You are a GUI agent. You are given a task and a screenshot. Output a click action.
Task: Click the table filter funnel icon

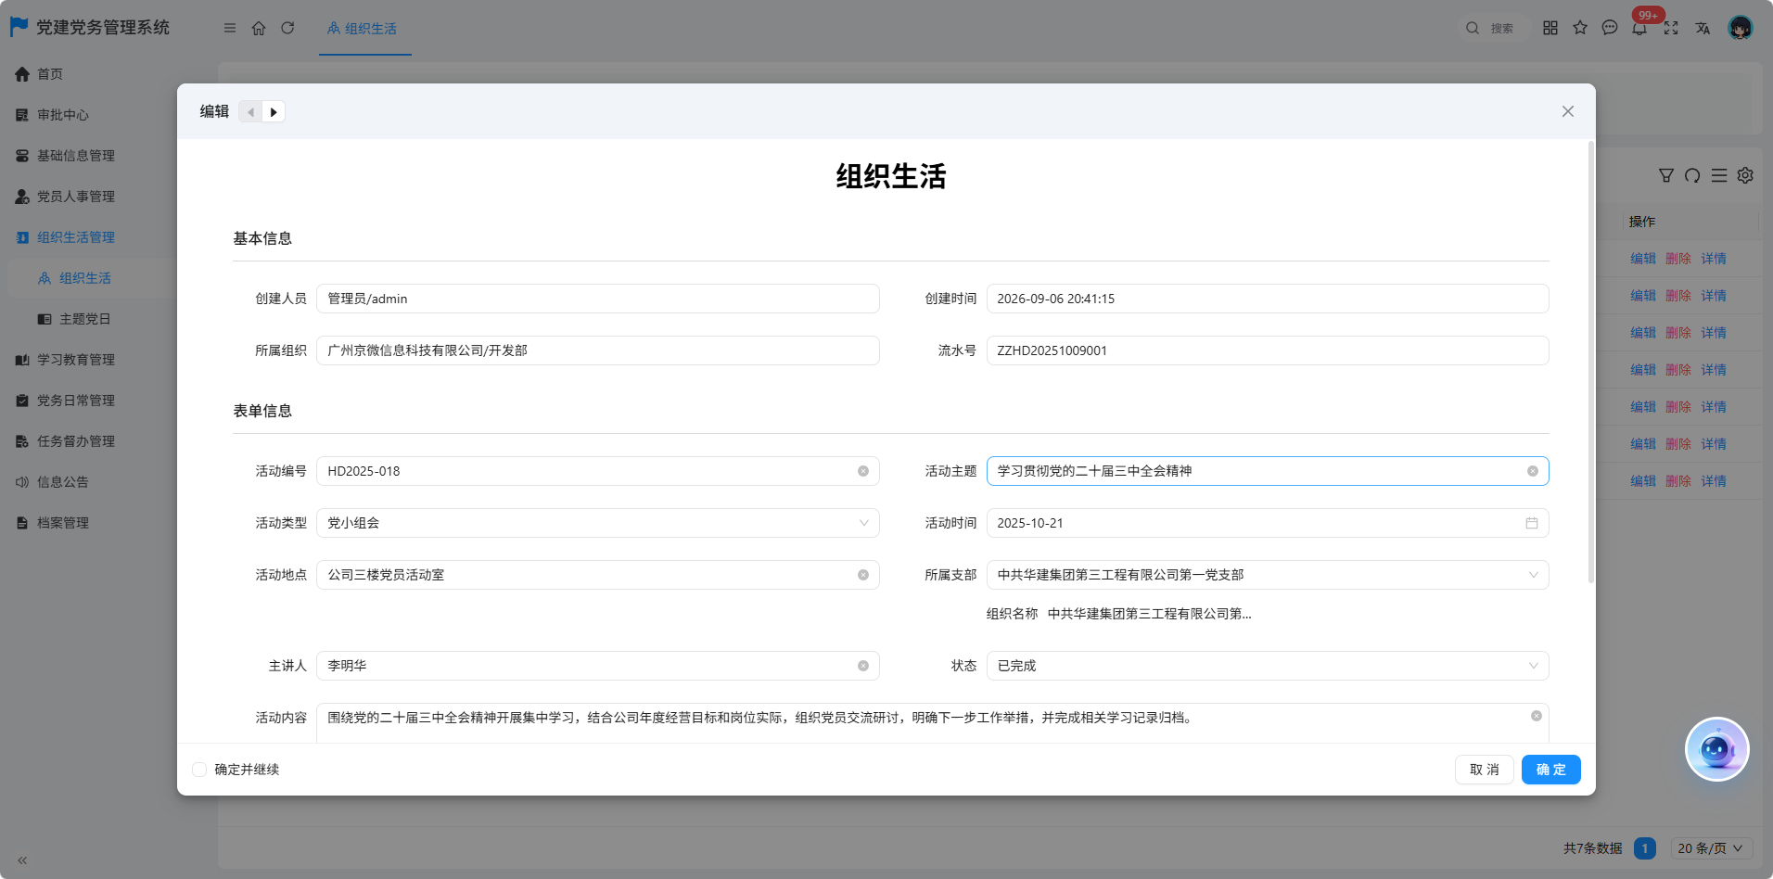coord(1666,175)
